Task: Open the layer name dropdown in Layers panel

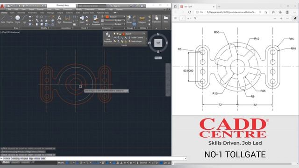Action: [144, 34]
